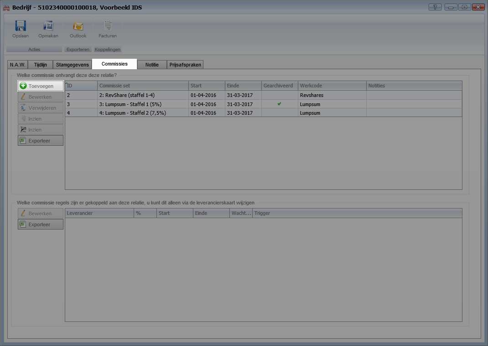
Task: Go to the Stamgegevens tab
Action: coord(72,65)
